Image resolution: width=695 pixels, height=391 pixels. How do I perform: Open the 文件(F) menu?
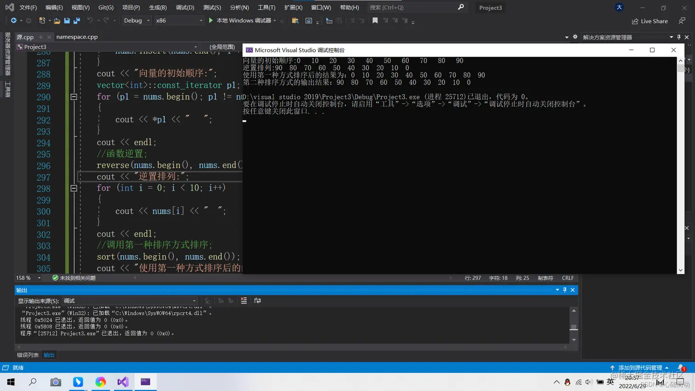[x=28, y=7]
